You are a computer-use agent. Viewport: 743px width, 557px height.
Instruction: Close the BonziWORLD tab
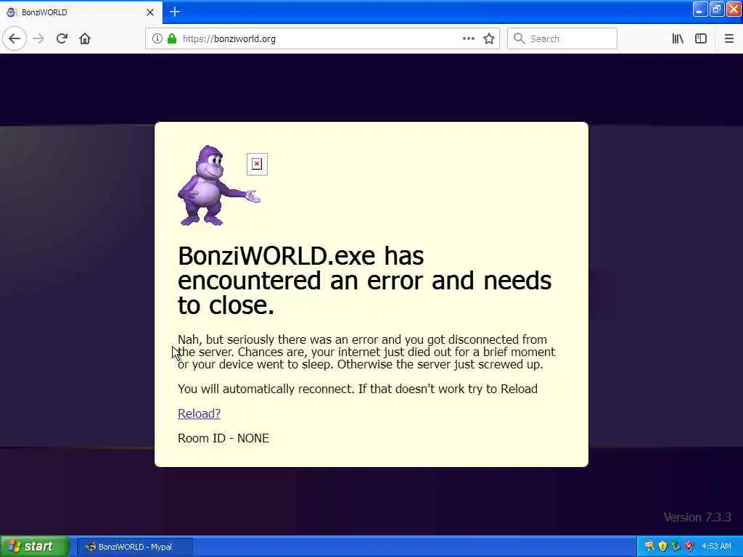click(150, 12)
